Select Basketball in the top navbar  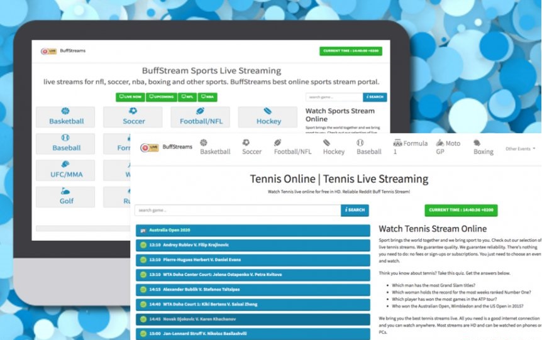coord(215,147)
